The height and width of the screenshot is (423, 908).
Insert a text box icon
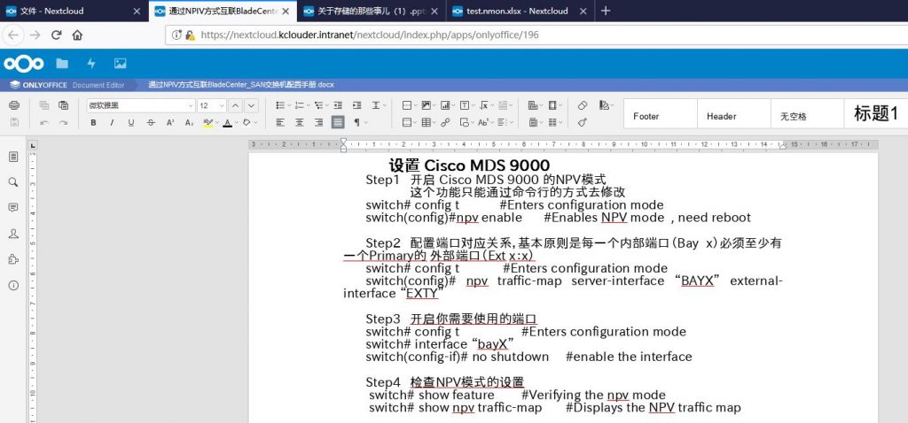pyautogui.click(x=466, y=105)
